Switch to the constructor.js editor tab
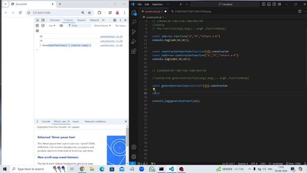The image size is (307, 173). 153,12
